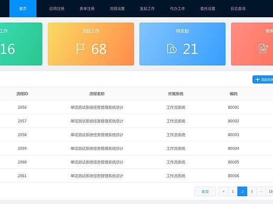
Task: Click the plus icon on 发起任务 button
Action: click(257, 80)
